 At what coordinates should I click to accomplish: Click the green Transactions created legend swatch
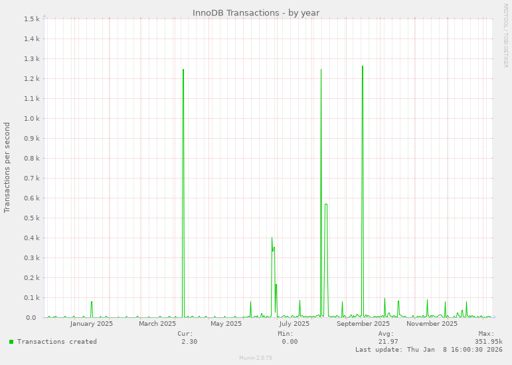tap(11, 342)
